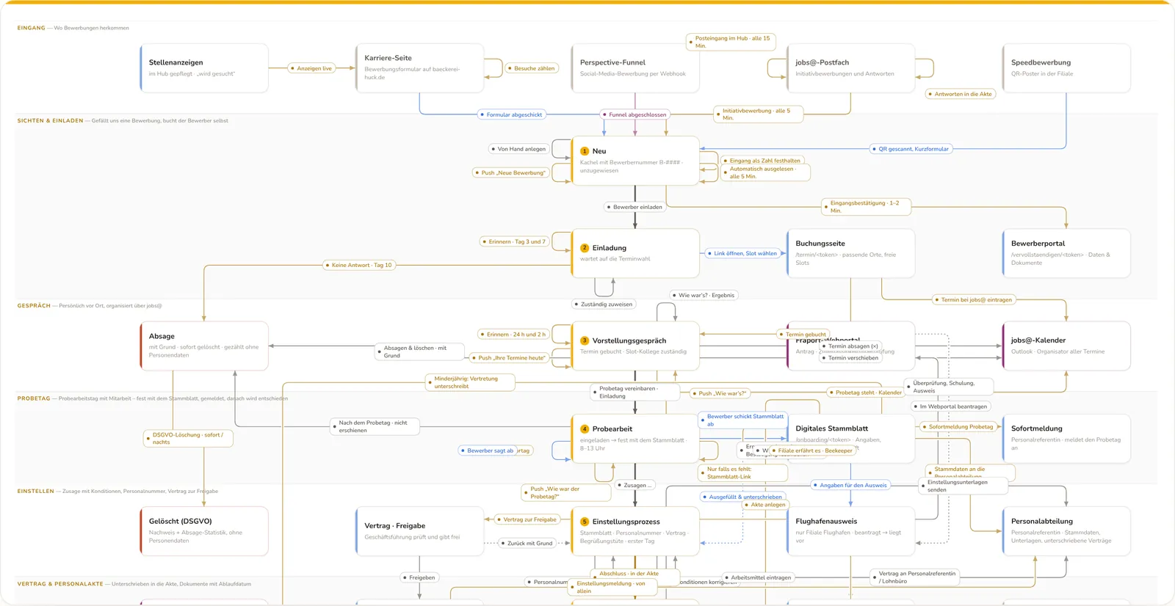1175x606 pixels.
Task: Click the 'Zuständig zuweisen' label
Action: pyautogui.click(x=604, y=304)
